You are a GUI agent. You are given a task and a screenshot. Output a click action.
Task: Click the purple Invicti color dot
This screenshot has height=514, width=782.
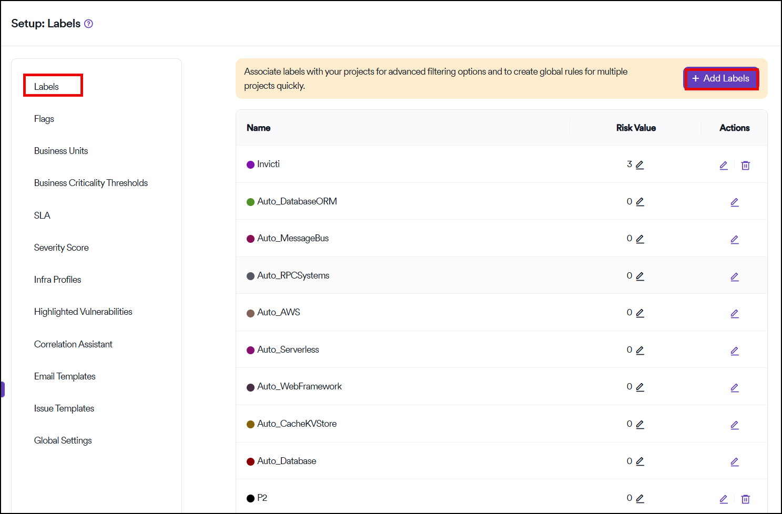(250, 165)
